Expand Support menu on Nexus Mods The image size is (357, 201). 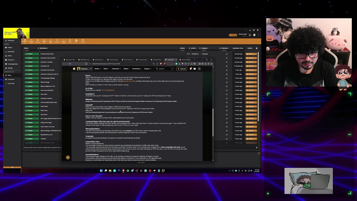pos(147,69)
